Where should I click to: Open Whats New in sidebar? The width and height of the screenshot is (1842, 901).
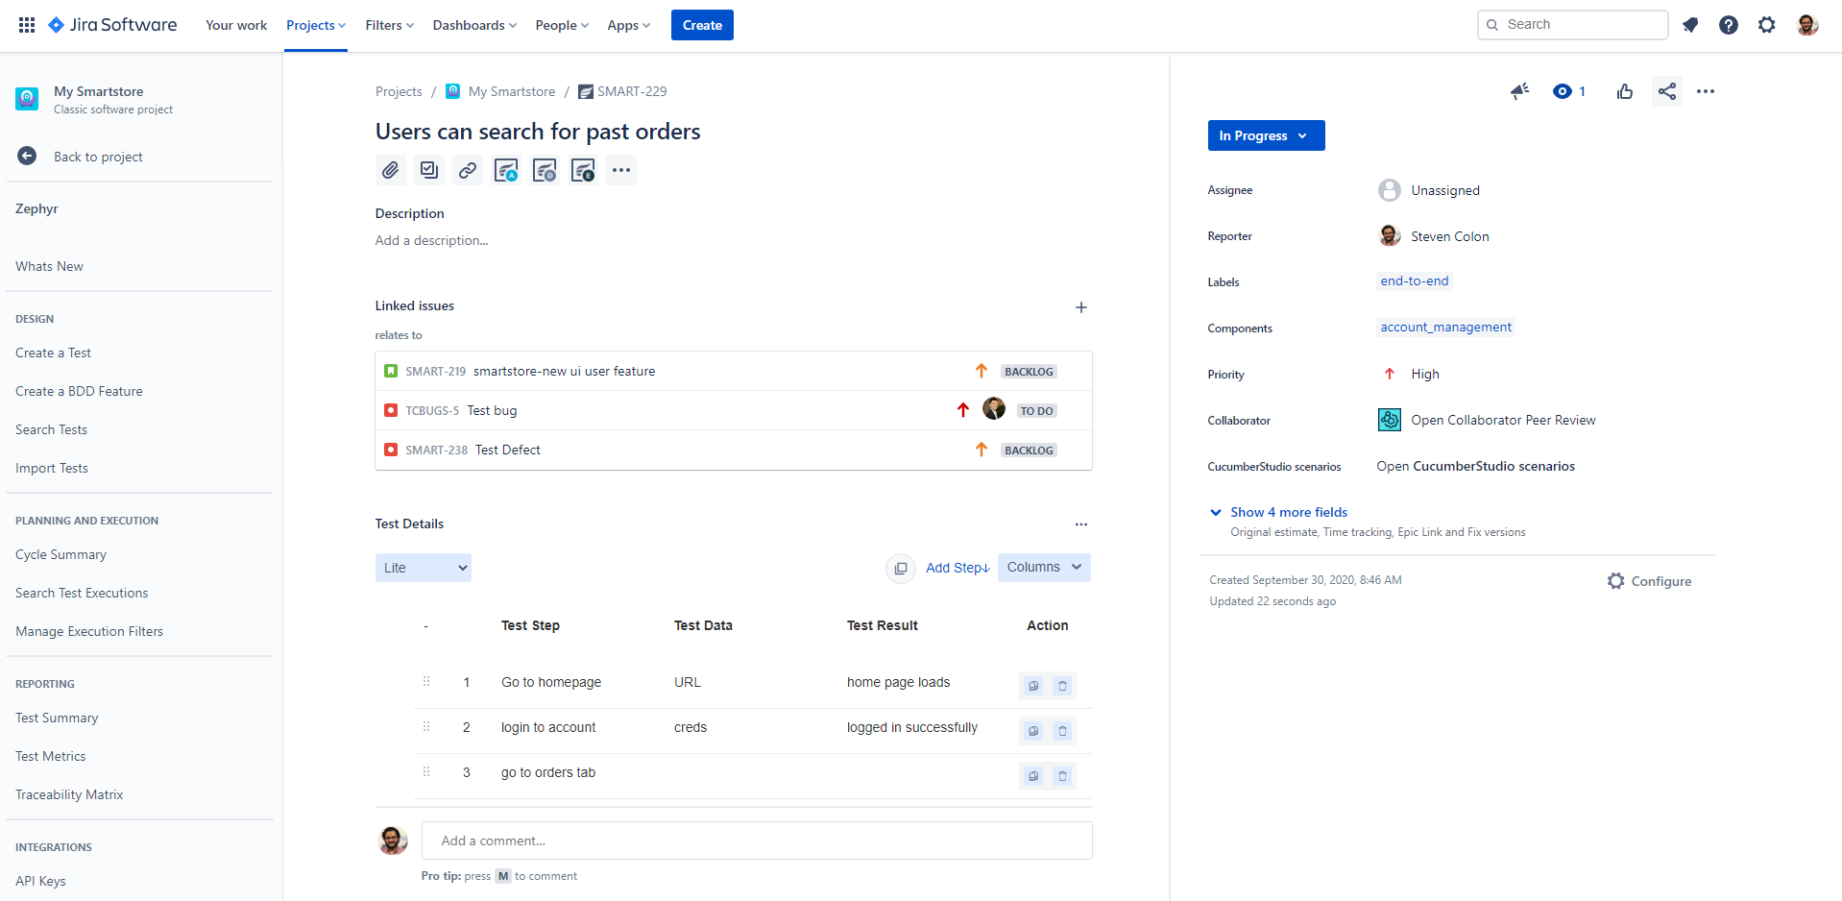(49, 266)
